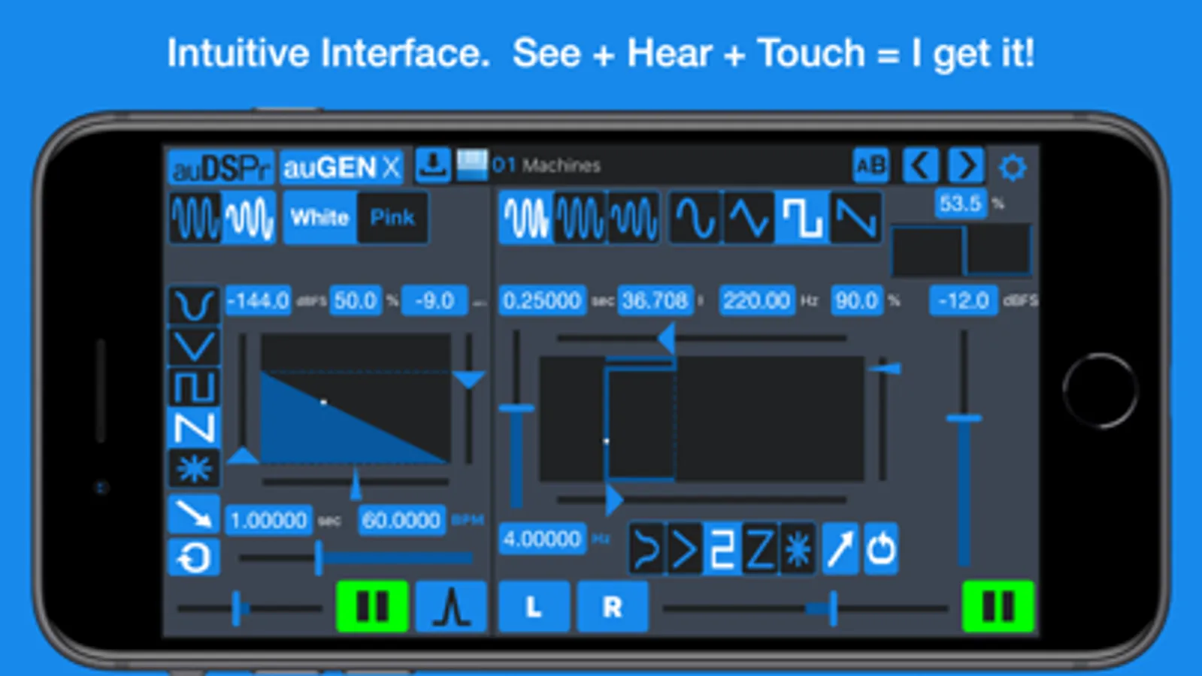Edit the 4.00000 Hz field
The height and width of the screenshot is (676, 1202).
(x=542, y=539)
